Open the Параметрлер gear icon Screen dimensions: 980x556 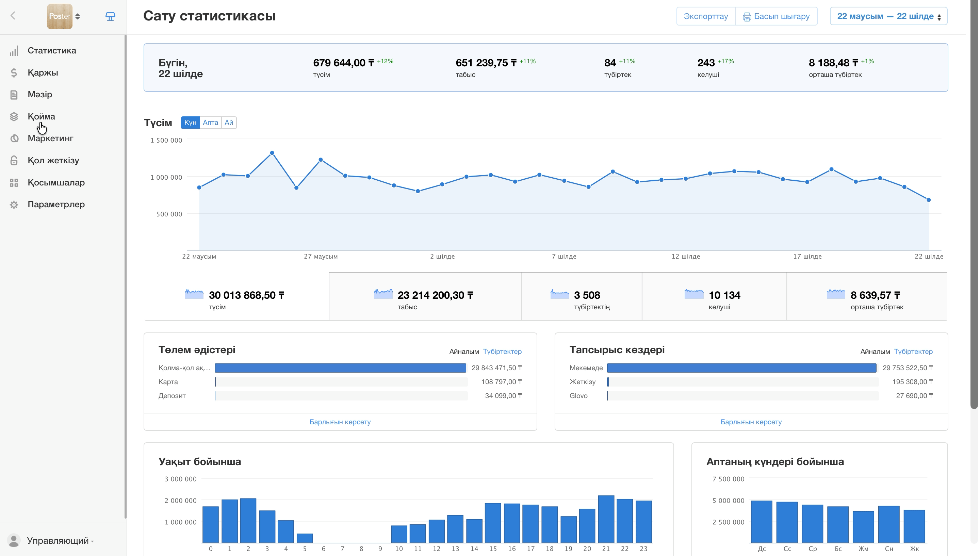pos(14,205)
